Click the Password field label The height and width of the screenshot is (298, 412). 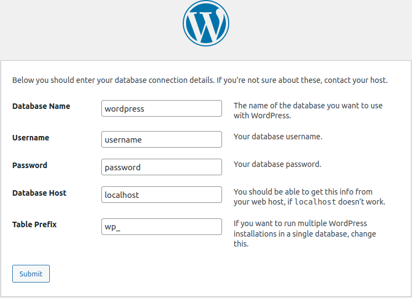click(29, 165)
